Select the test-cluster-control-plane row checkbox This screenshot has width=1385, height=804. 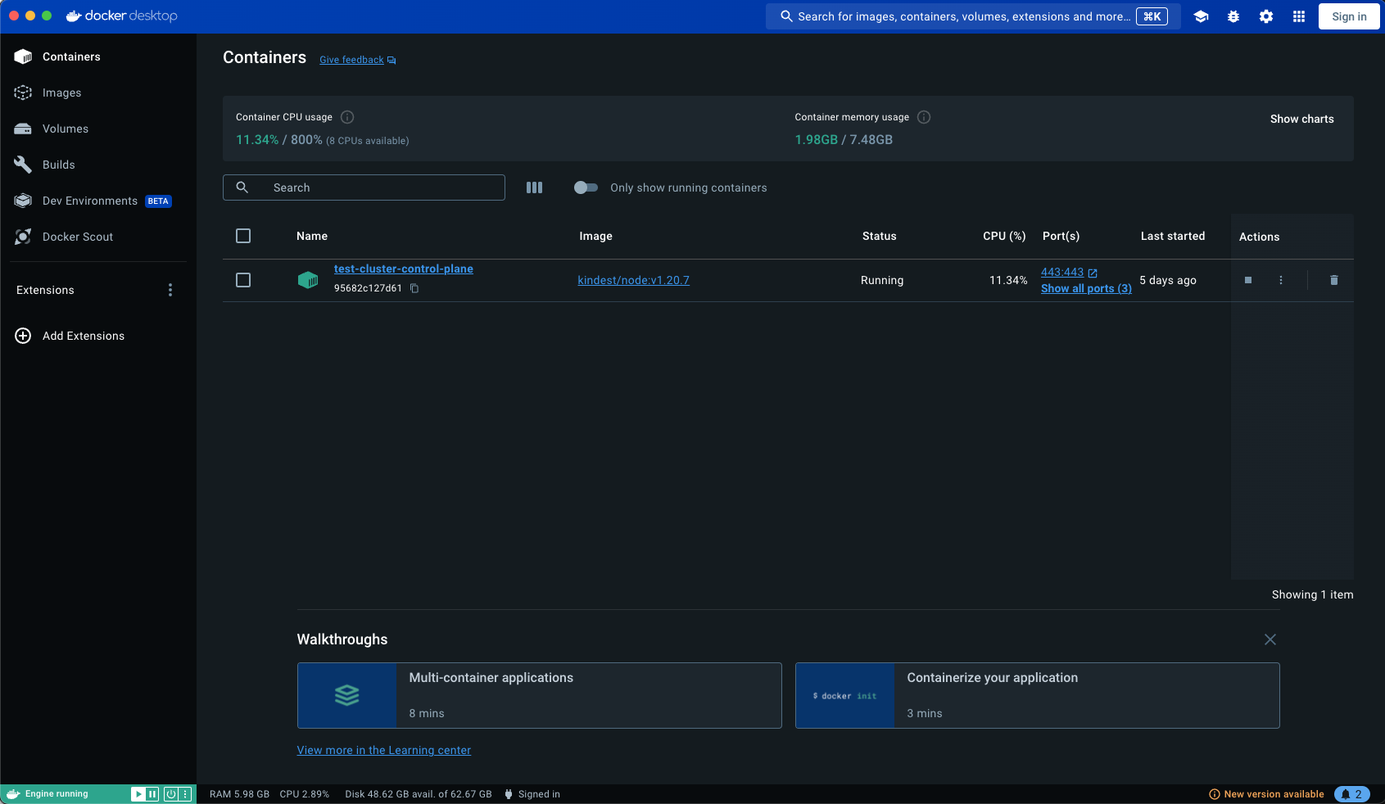(243, 280)
